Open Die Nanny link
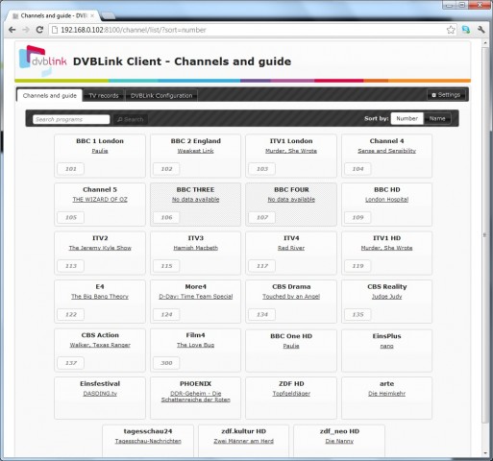The width and height of the screenshot is (493, 461). (x=339, y=441)
